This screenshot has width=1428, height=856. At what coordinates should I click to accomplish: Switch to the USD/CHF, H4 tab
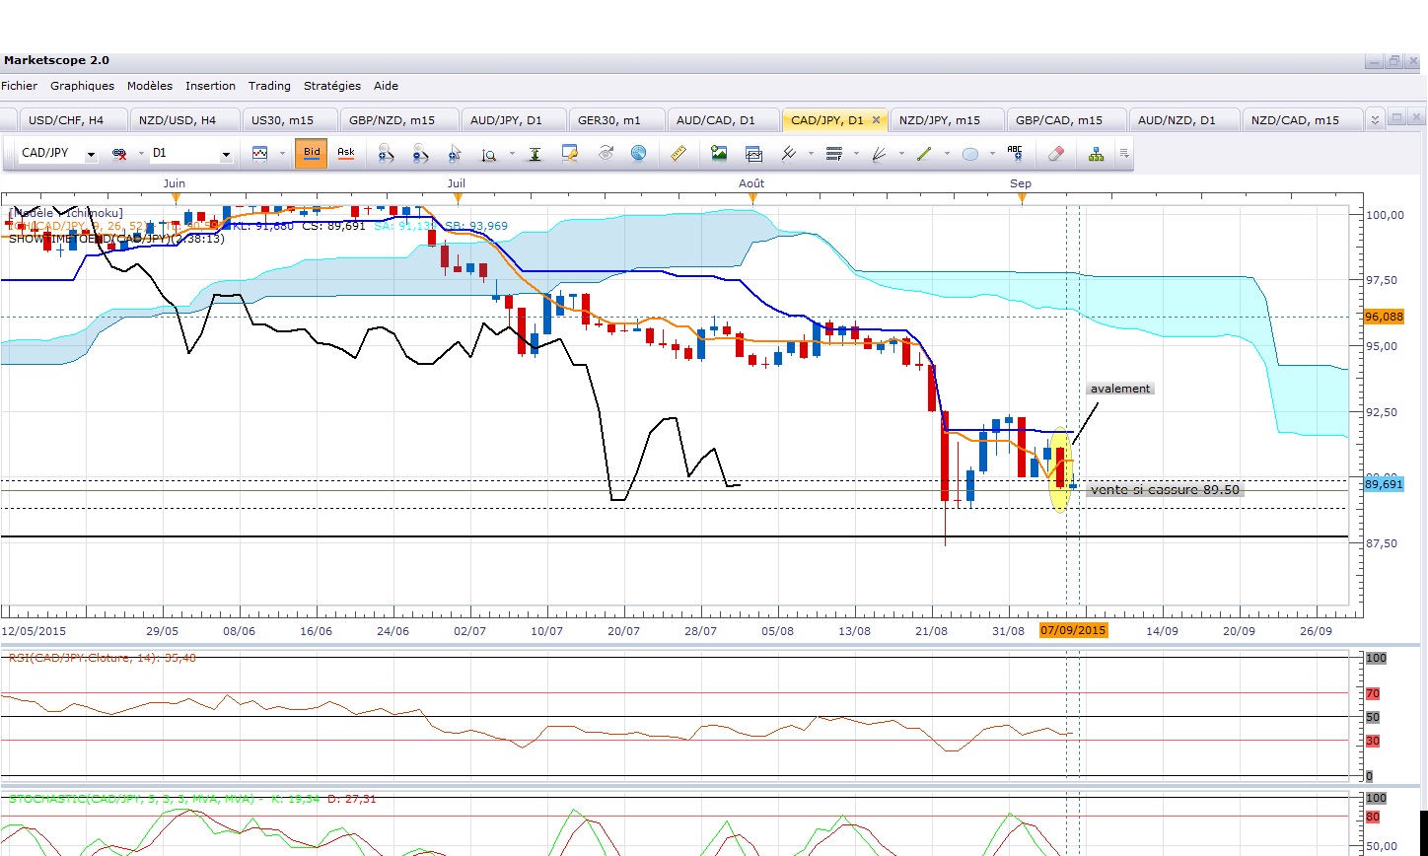[73, 120]
